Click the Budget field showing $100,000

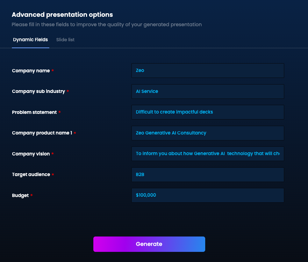(208, 195)
